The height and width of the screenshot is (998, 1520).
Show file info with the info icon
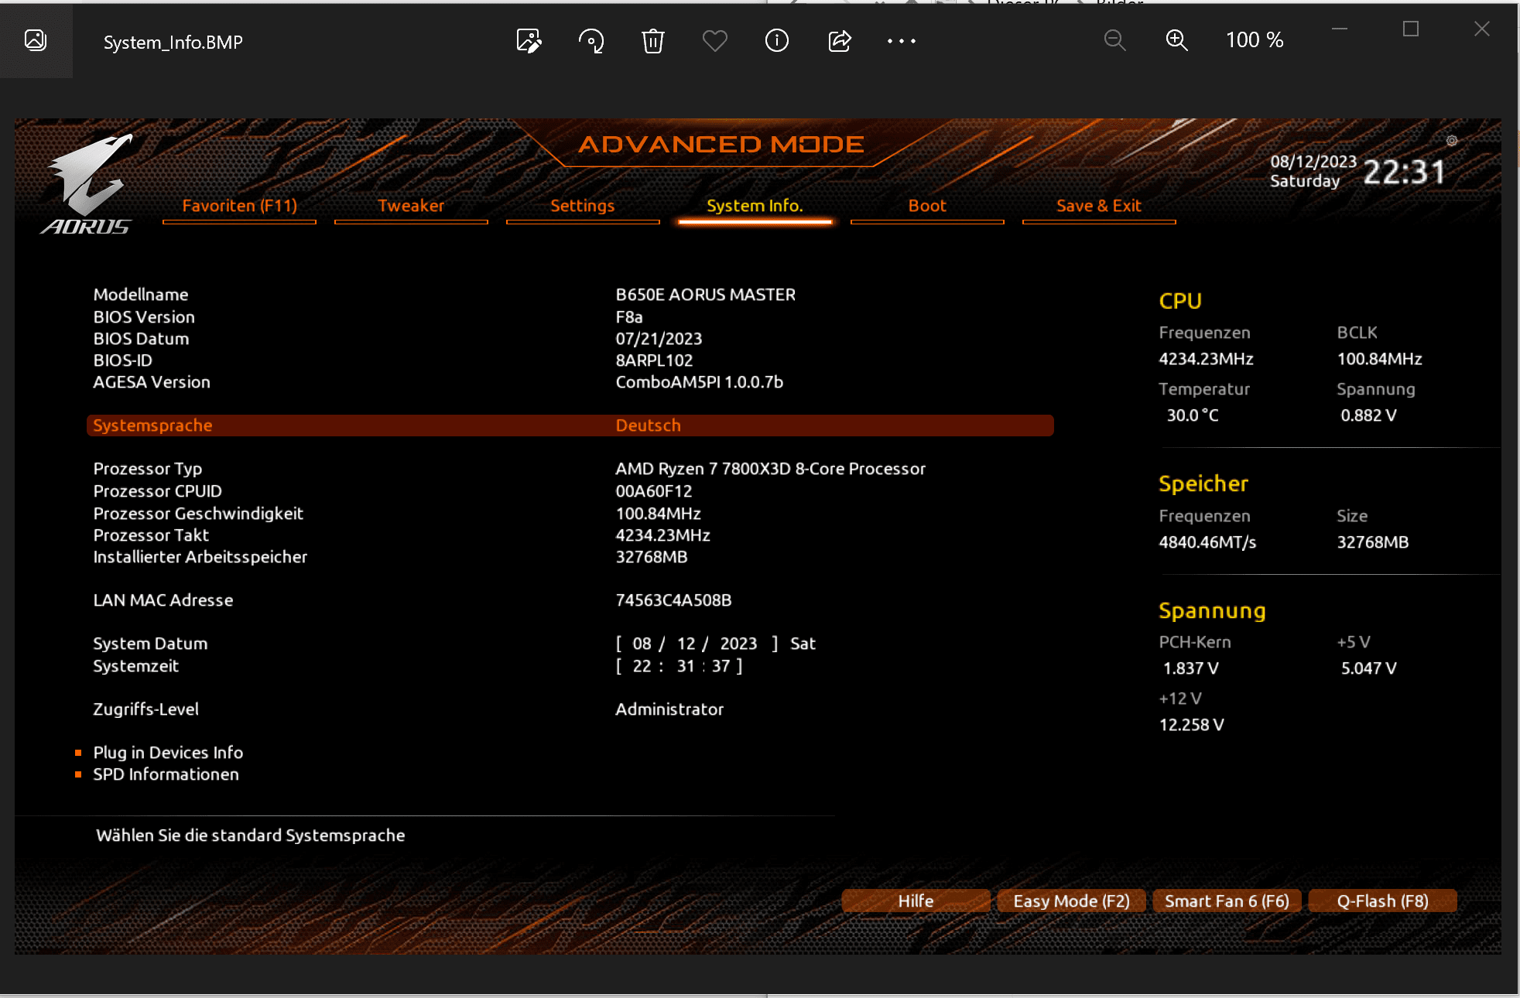pyautogui.click(x=777, y=40)
